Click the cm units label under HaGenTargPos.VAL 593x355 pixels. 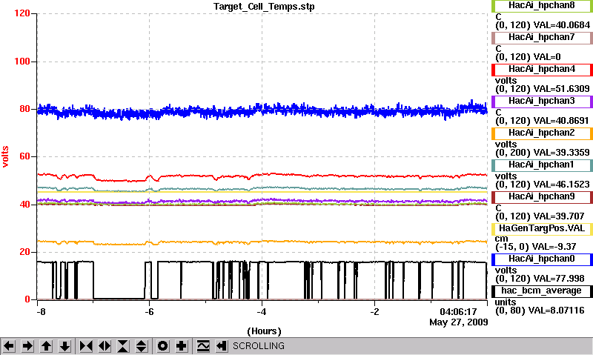tap(501, 239)
